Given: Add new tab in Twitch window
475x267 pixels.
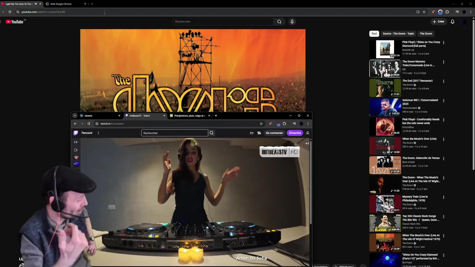Looking at the screenshot, I should [216, 116].
